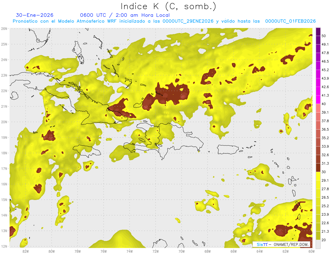Click colorbar value '26.5'
This screenshot has height=255, width=331.
325,198
